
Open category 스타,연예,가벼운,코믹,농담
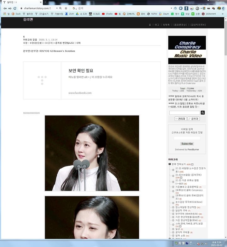(x=189, y=225)
